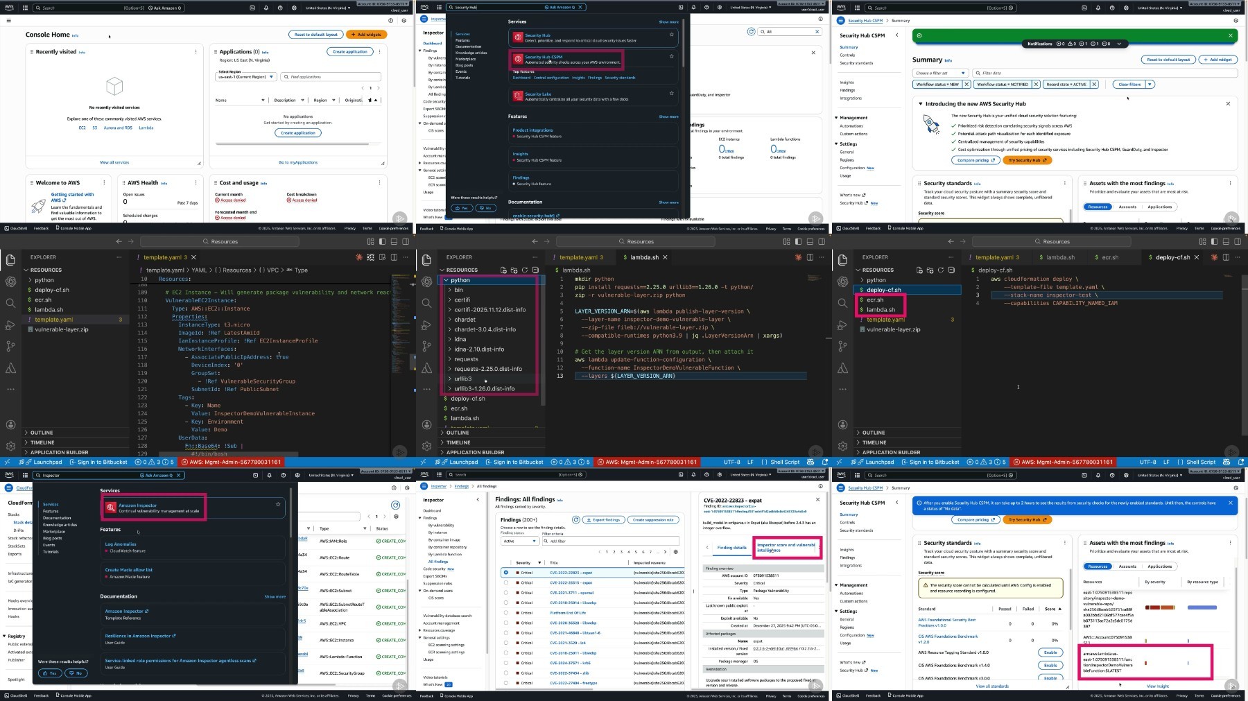The height and width of the screenshot is (701, 1248).
Task: Toggle Panel in lambda.sh VS Code window
Action: (x=811, y=241)
